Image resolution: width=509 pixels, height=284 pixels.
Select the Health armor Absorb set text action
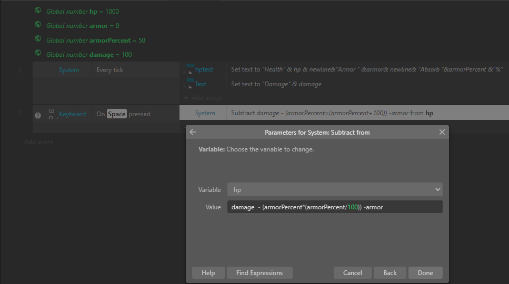tap(367, 69)
